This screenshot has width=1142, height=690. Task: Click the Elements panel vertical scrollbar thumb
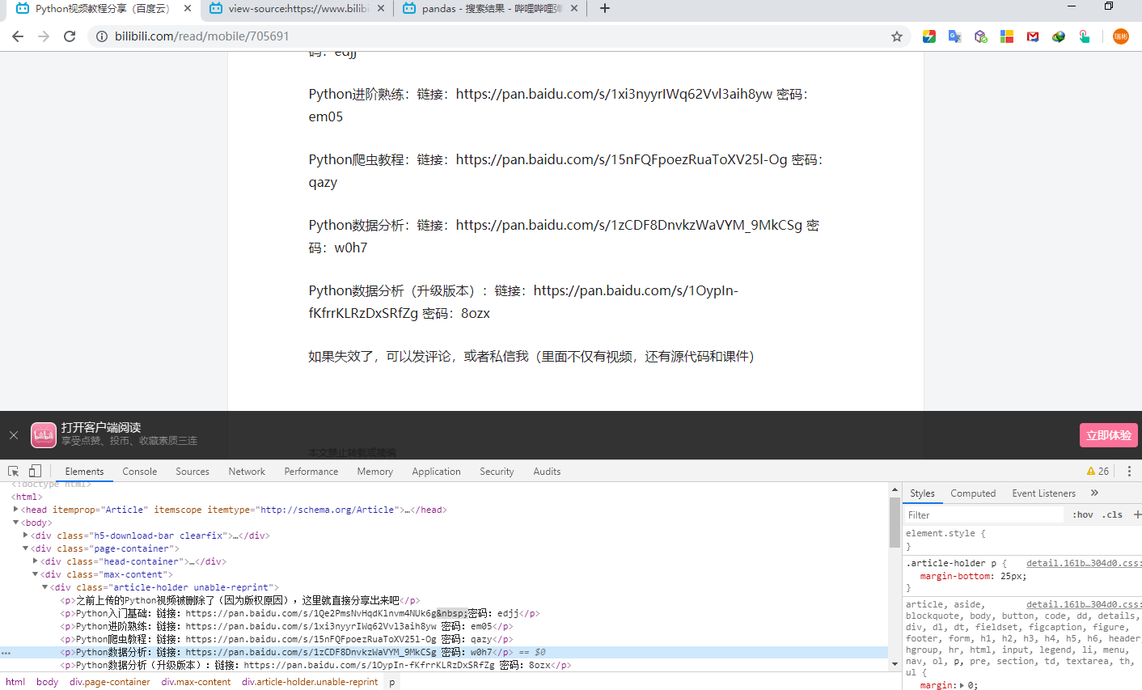(x=895, y=522)
